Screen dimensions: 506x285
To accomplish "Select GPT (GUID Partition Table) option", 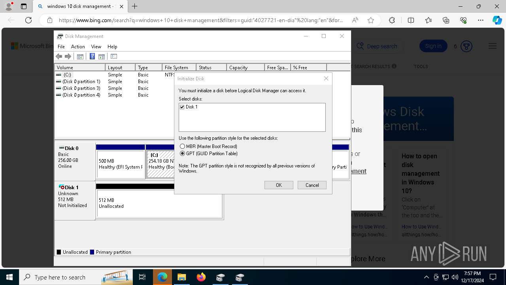I will (182, 154).
